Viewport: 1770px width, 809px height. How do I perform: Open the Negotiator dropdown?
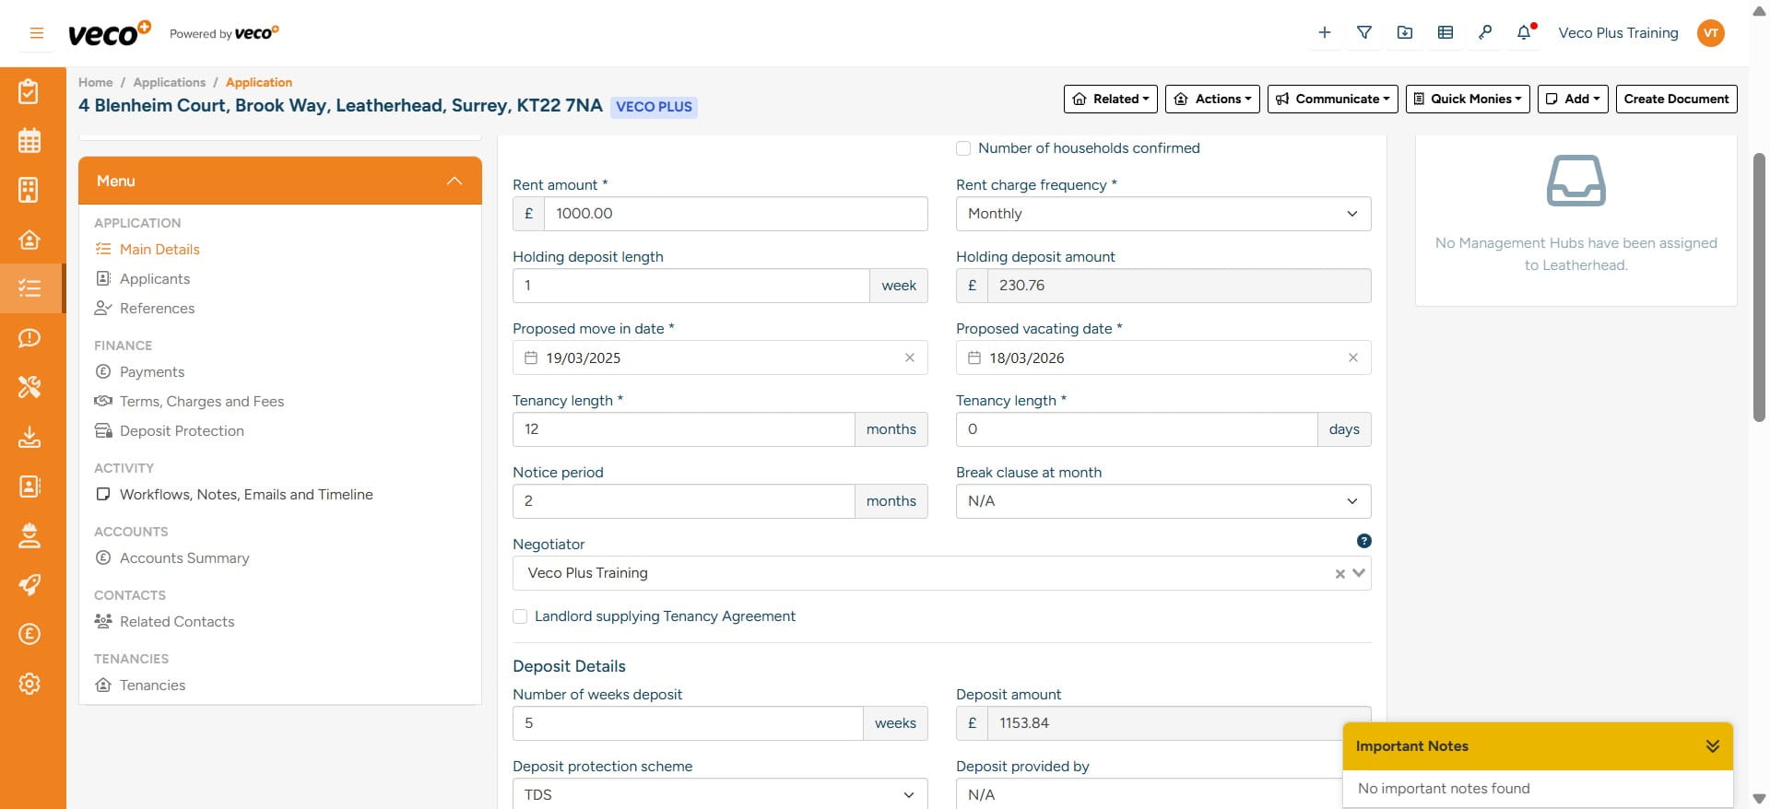tap(1359, 573)
